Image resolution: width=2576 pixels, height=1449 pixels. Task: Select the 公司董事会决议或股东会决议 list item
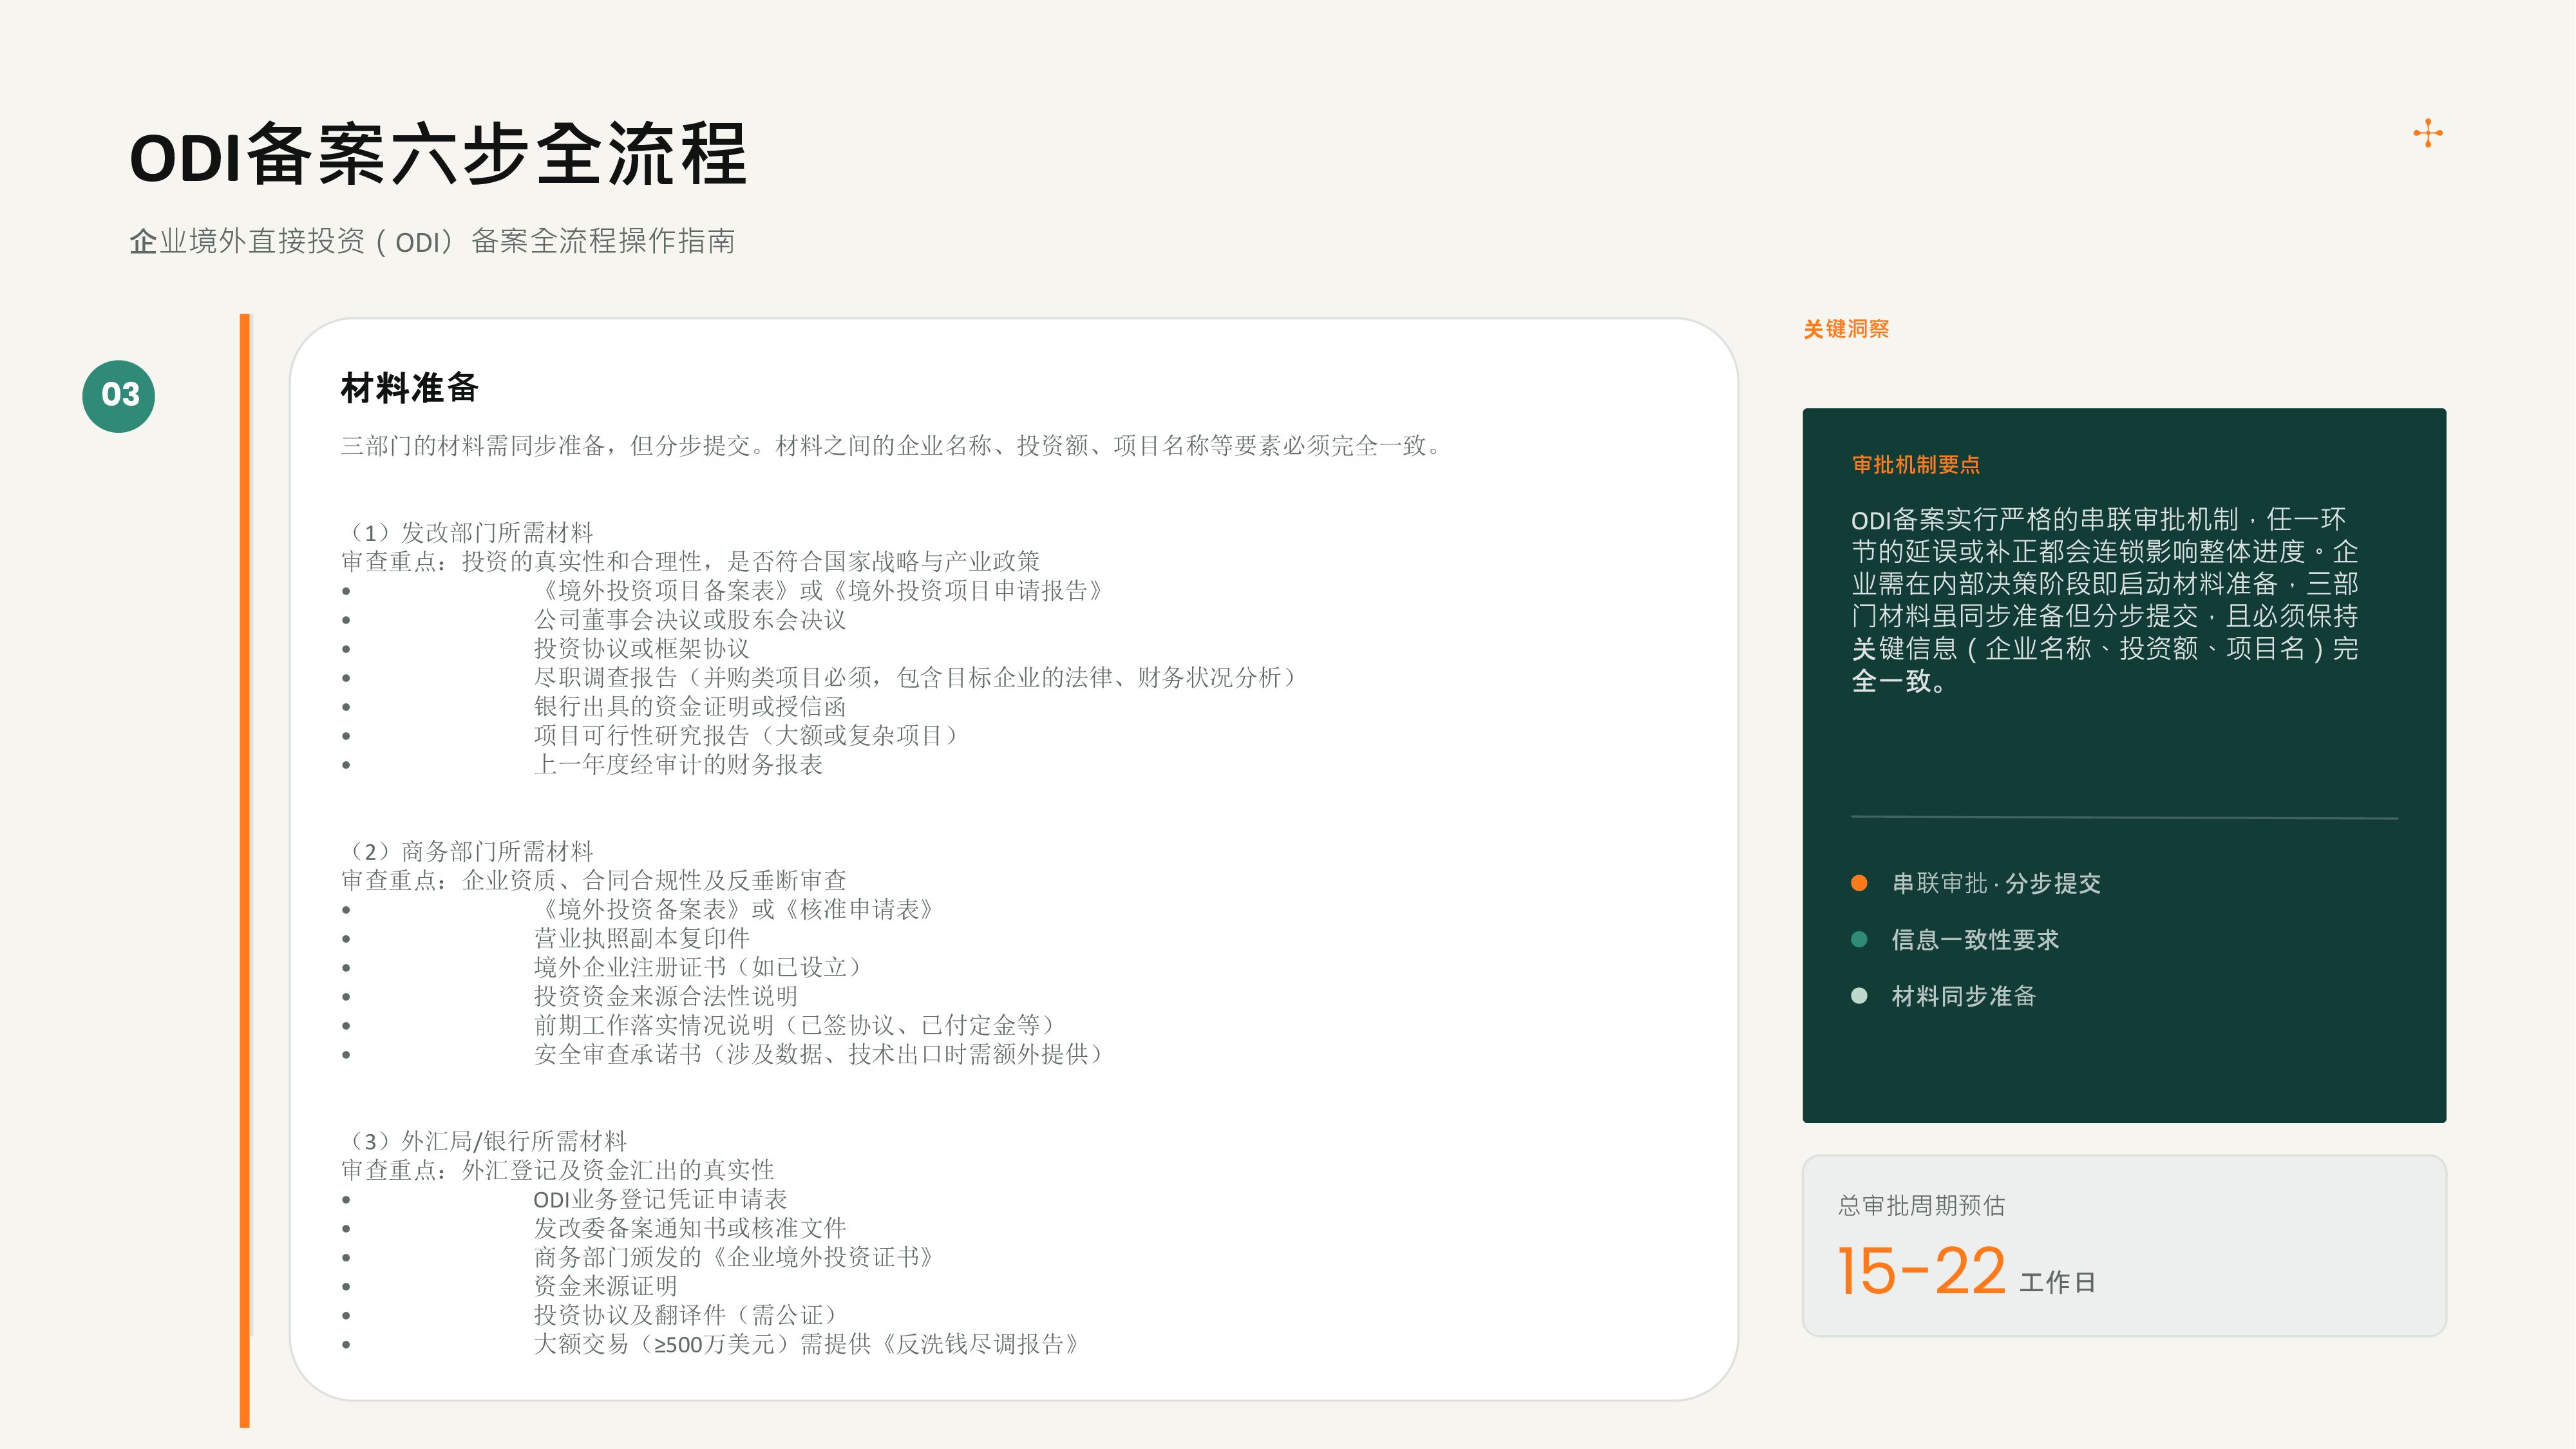[x=690, y=619]
